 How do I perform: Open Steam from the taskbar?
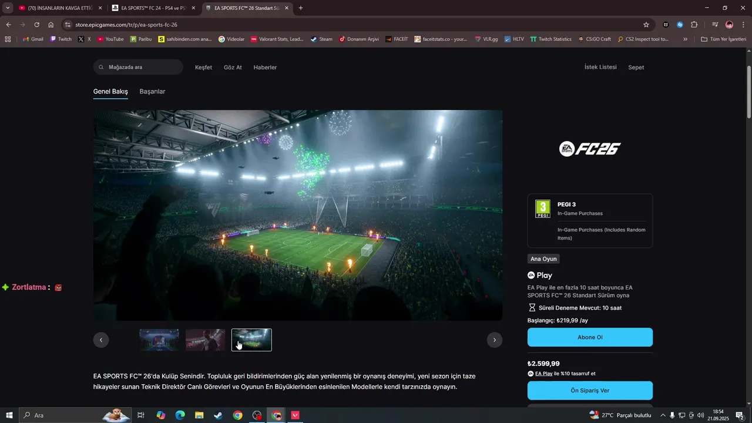218,415
